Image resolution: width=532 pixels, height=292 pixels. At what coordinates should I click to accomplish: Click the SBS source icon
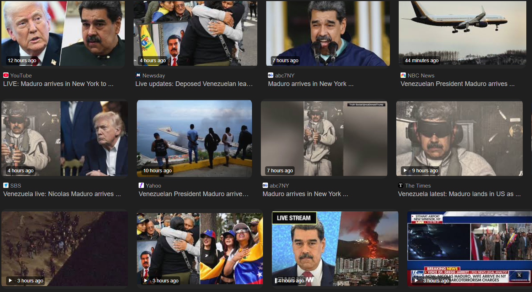[5, 185]
